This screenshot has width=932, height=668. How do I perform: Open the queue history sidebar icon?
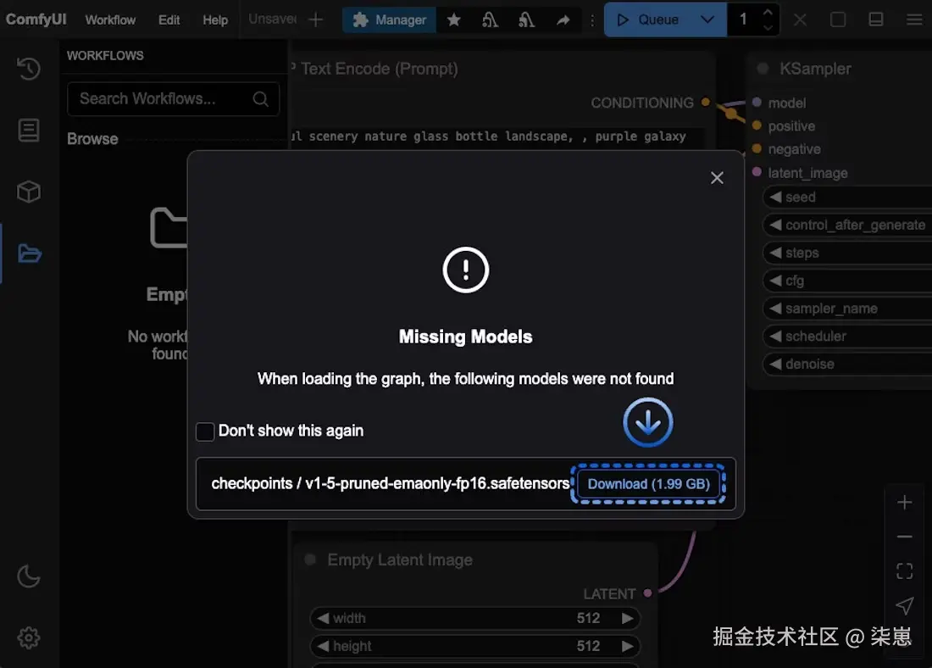tap(28, 69)
